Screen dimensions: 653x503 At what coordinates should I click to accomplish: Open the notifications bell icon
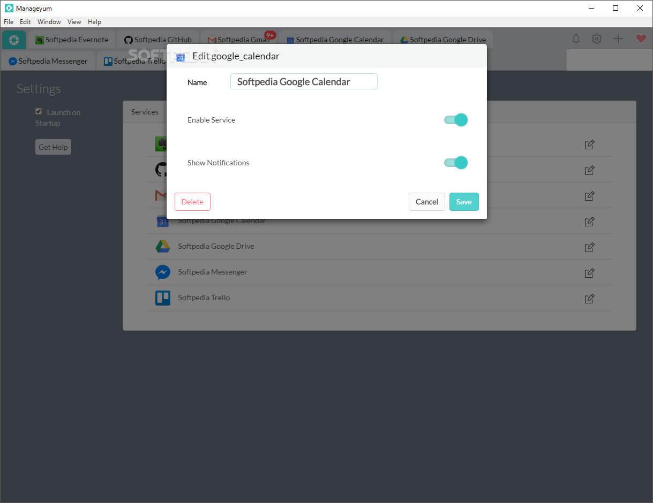tap(576, 39)
